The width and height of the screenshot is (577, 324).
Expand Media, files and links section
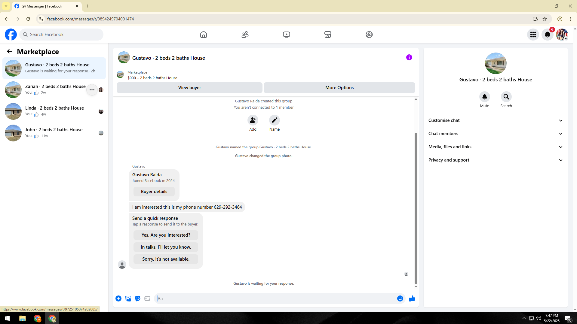point(496,147)
